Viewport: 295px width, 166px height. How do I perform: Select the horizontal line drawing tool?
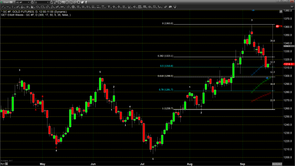(x=8, y=7)
